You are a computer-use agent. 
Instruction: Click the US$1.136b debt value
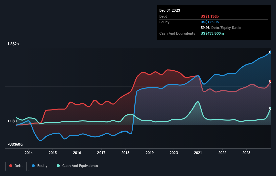pyautogui.click(x=209, y=16)
